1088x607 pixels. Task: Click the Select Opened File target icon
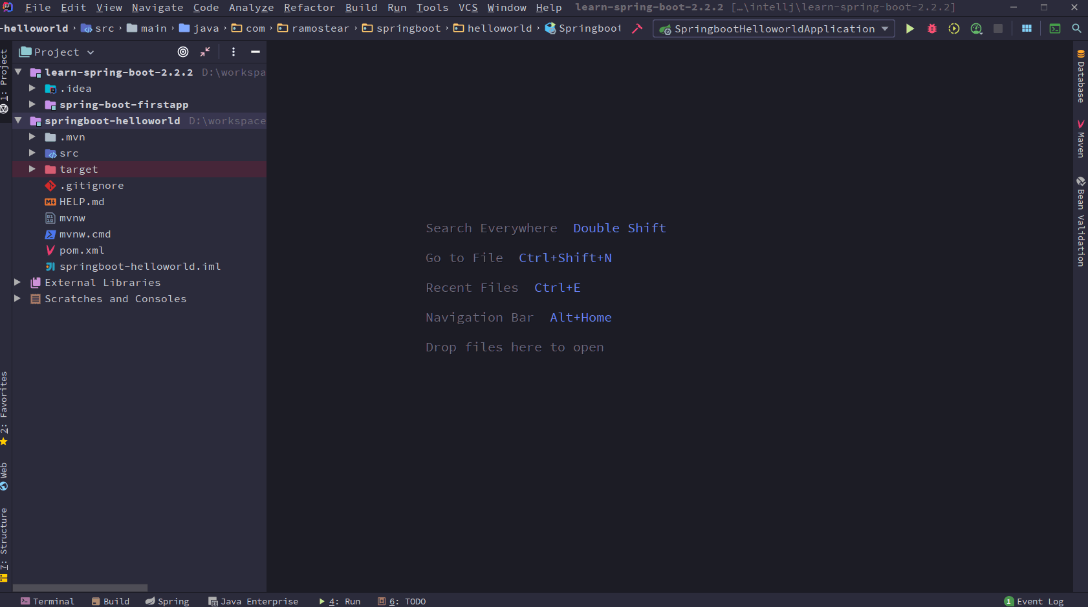[182, 52]
